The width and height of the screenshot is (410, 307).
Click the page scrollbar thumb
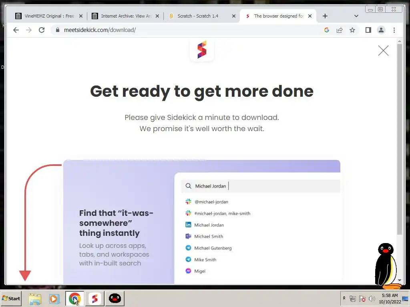pos(399,139)
